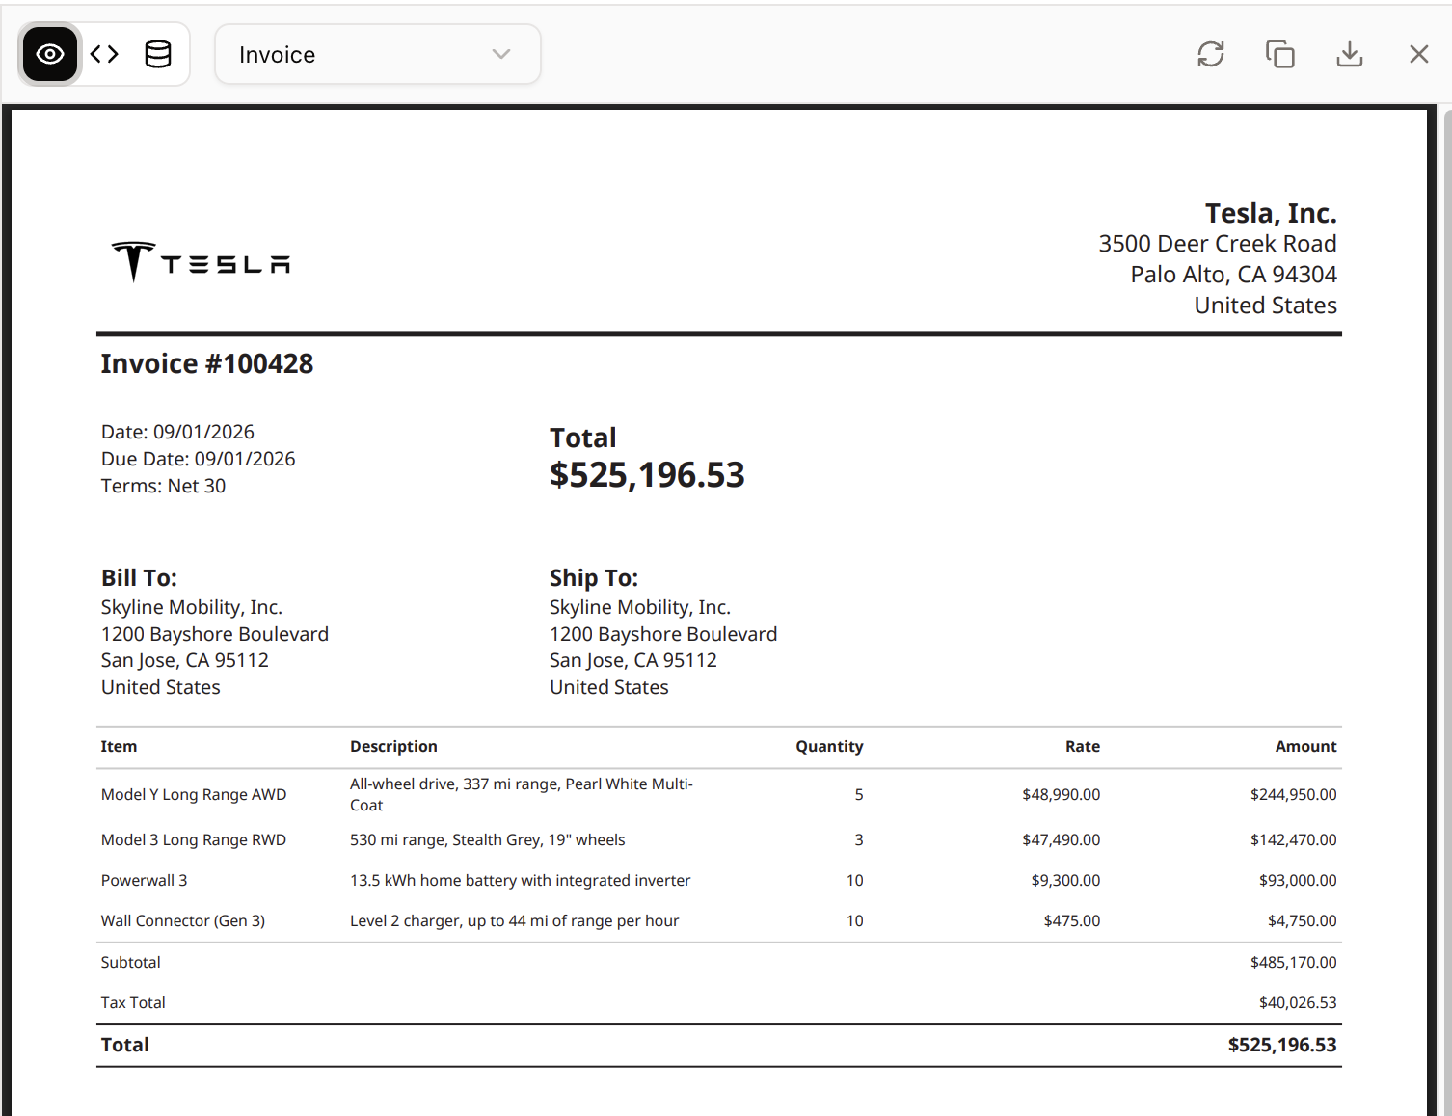This screenshot has height=1116, width=1452.
Task: Click "Palo Alto, CA 94304" text
Action: tap(1234, 275)
